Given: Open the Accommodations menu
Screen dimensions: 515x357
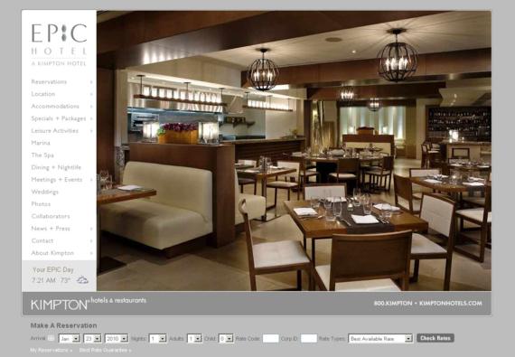Looking at the screenshot, I should click(55, 106).
